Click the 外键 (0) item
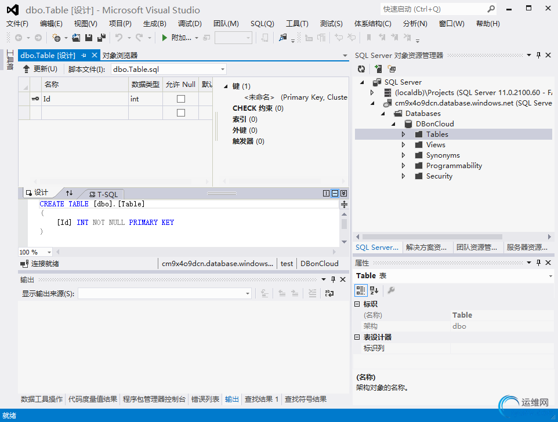Image resolution: width=558 pixels, height=422 pixels. [244, 130]
